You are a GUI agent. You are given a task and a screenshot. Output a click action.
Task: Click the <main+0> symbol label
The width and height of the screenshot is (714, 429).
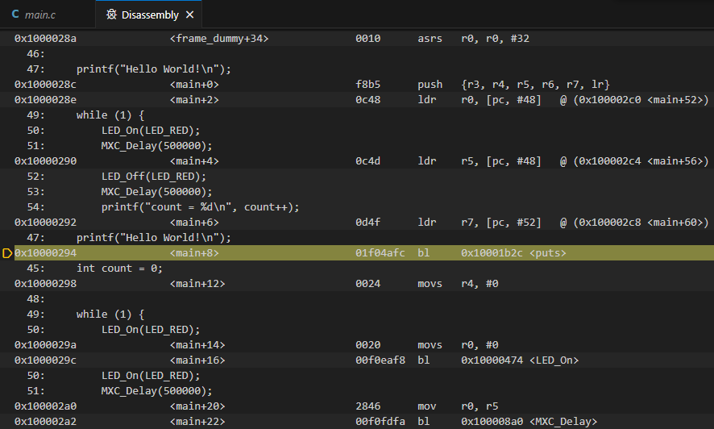(194, 84)
